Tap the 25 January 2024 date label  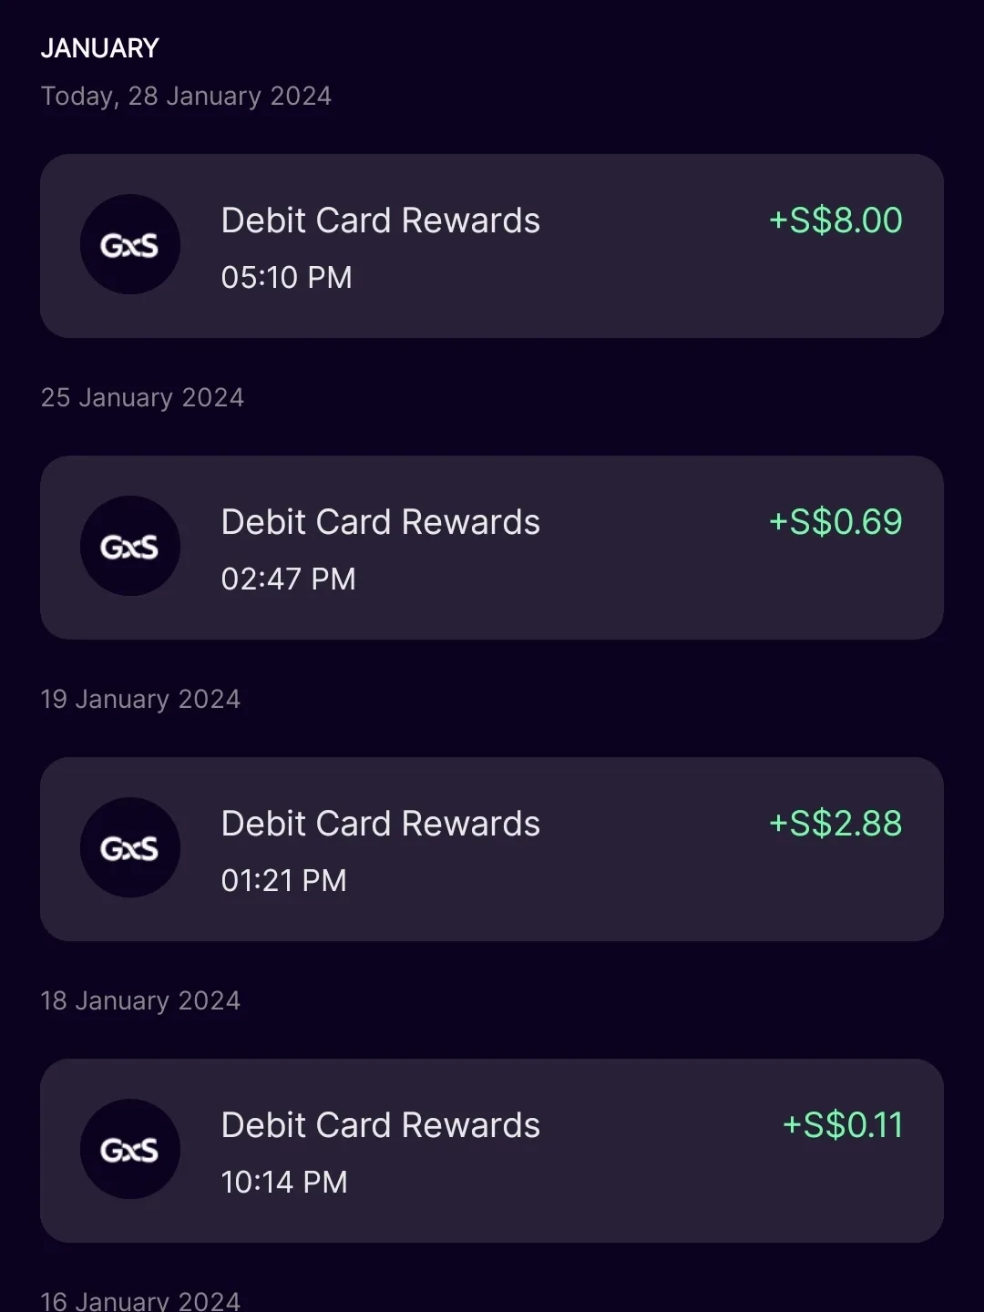pyautogui.click(x=142, y=398)
